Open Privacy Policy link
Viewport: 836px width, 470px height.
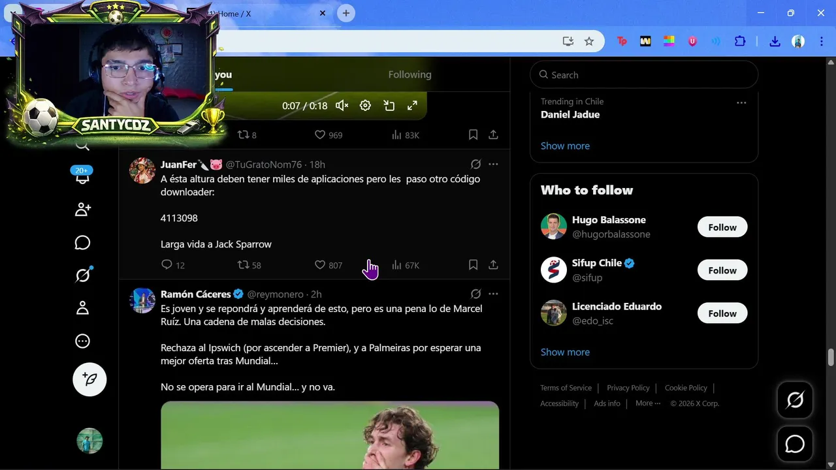[x=628, y=388]
